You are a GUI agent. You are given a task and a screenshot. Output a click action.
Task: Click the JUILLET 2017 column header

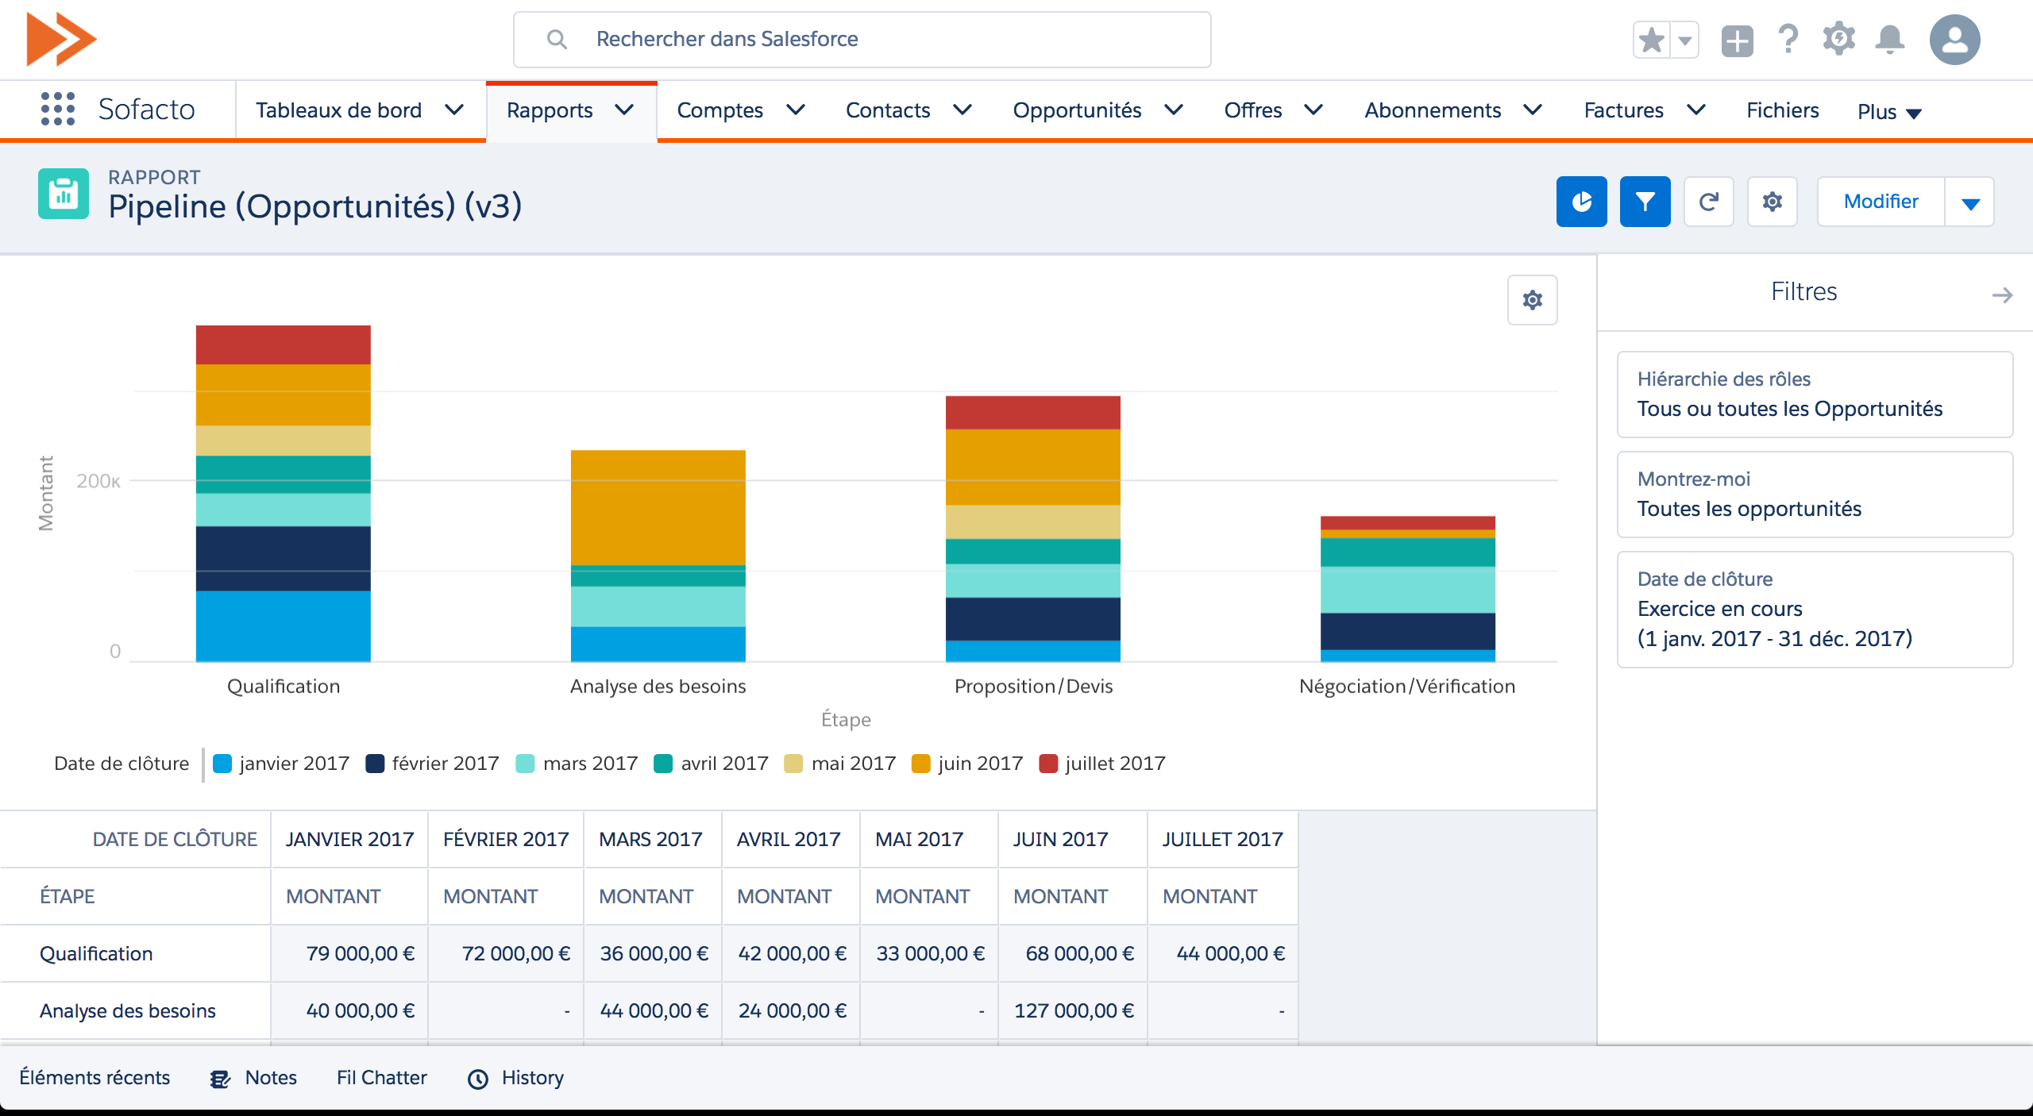(1223, 839)
